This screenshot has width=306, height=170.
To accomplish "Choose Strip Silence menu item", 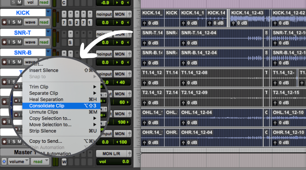I will pyautogui.click(x=61, y=131).
